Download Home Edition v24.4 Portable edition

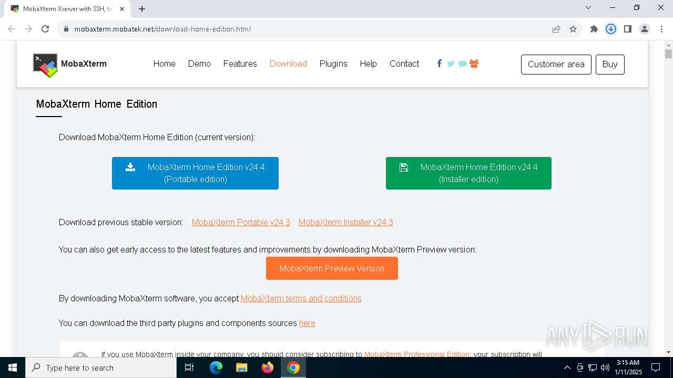click(x=195, y=173)
